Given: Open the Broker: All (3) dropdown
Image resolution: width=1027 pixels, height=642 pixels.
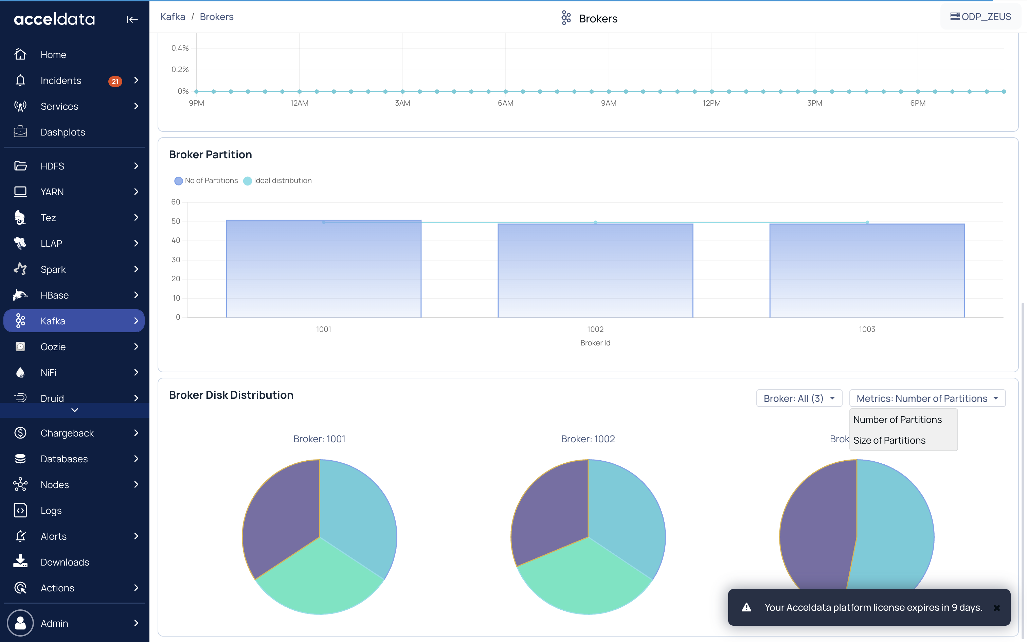Looking at the screenshot, I should 799,398.
